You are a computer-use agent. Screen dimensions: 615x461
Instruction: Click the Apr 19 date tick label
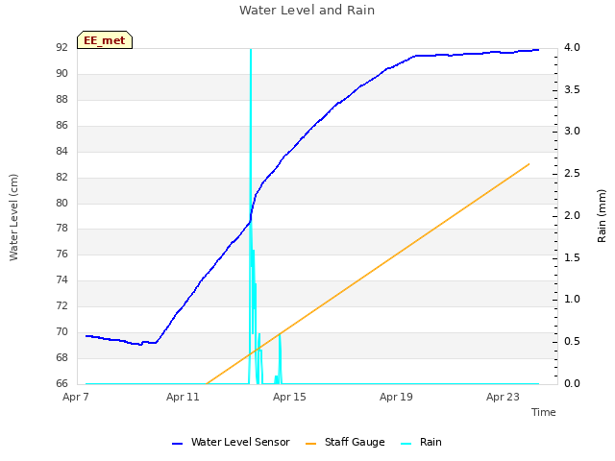396,397
